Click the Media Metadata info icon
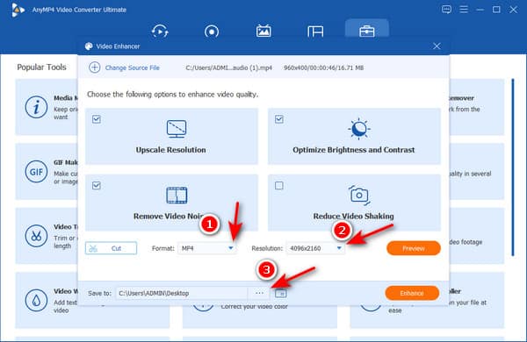This screenshot has height=342, width=527. point(36,107)
